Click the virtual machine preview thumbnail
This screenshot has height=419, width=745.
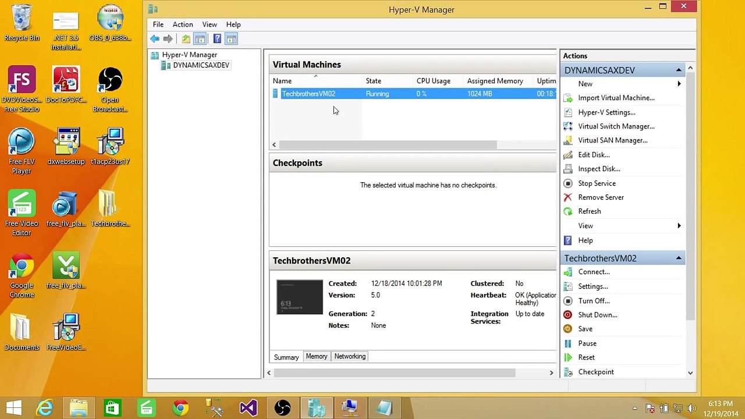pyautogui.click(x=300, y=297)
